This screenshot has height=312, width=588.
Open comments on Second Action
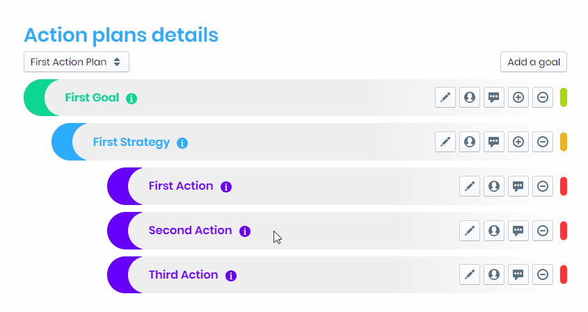(x=518, y=231)
